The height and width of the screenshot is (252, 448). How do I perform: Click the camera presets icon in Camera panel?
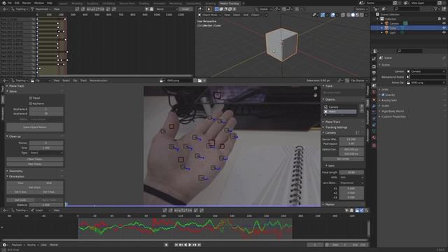point(358,133)
